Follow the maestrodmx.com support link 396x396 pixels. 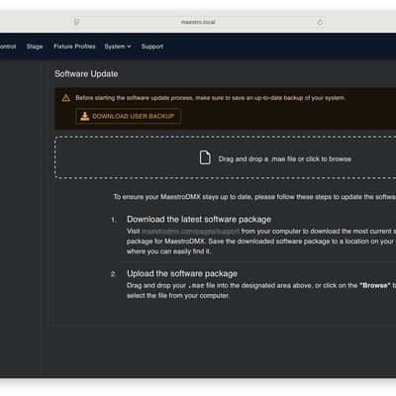click(x=190, y=232)
